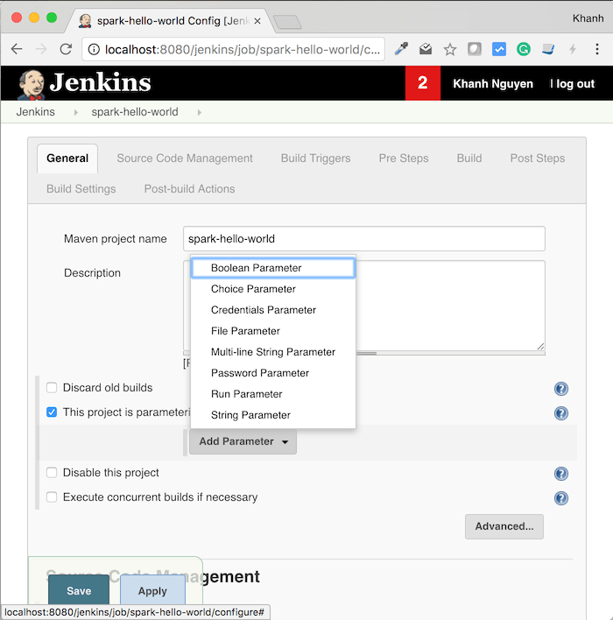613x620 pixels.
Task: Open Khanh Nguyen user link
Action: coord(493,84)
